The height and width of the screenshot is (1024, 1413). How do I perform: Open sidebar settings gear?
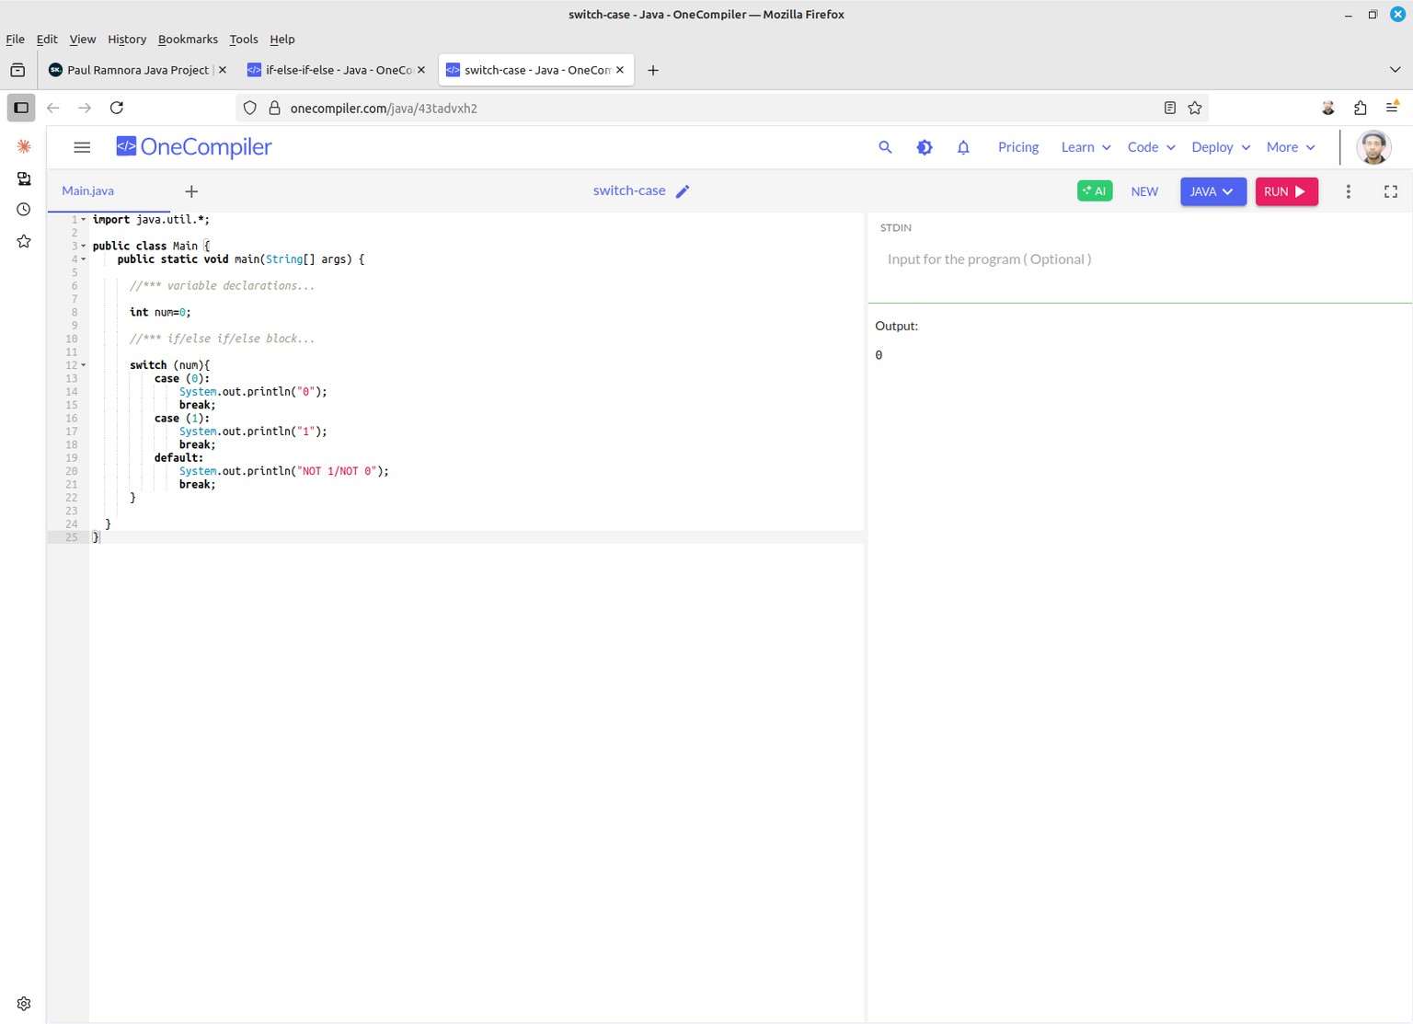point(24,1004)
